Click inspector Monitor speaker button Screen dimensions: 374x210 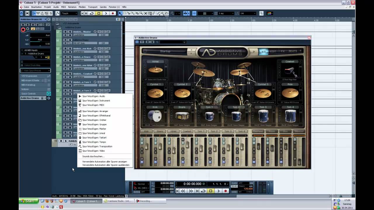coord(27,29)
